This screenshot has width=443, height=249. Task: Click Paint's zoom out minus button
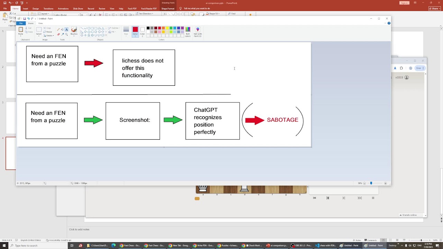(x=364, y=183)
